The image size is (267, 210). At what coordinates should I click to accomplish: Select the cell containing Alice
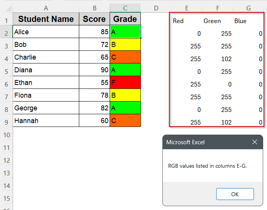point(46,32)
